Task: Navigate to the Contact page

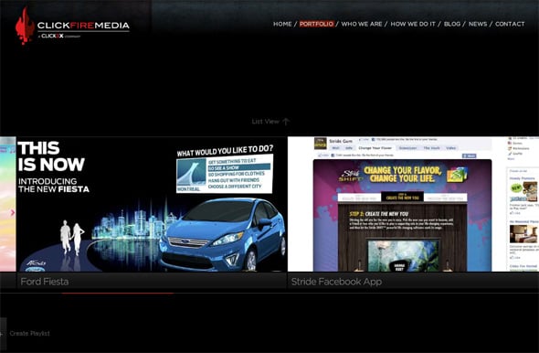Action: [x=510, y=24]
